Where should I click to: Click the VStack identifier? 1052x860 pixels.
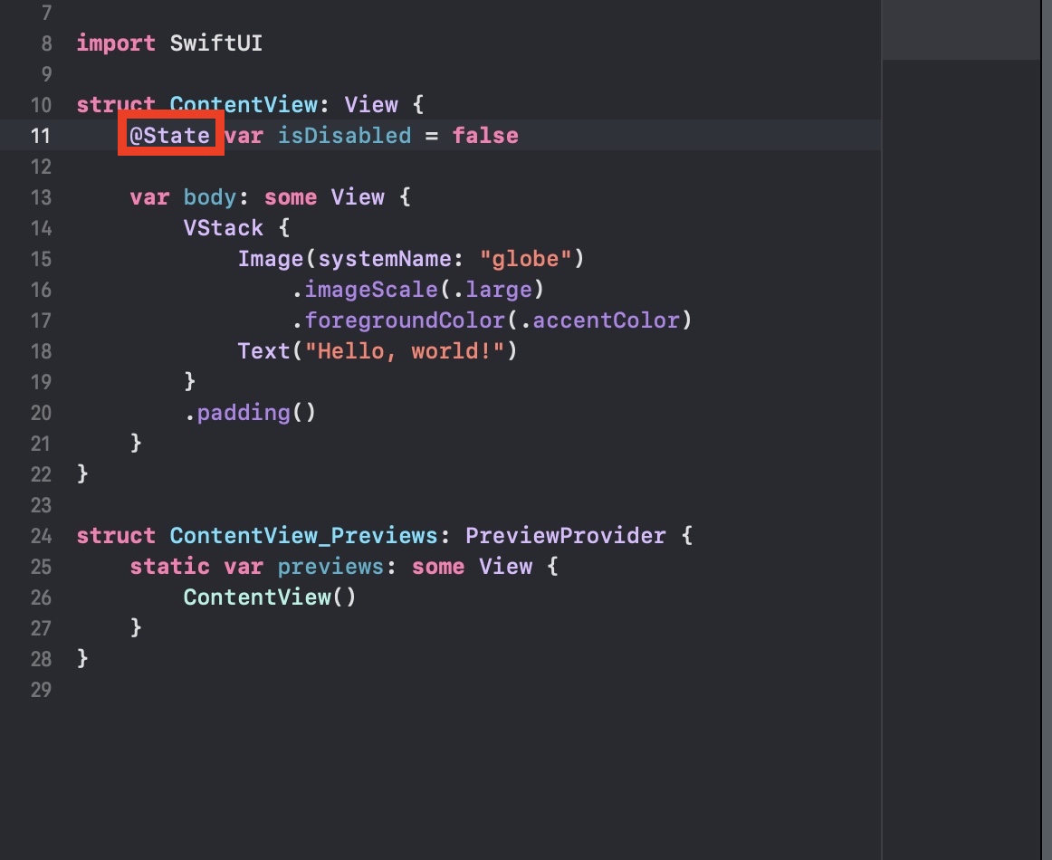(x=224, y=228)
